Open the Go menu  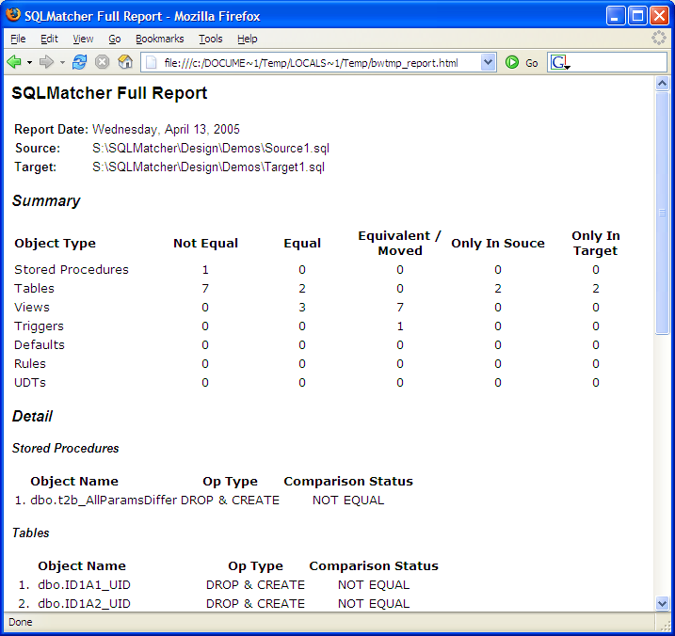click(x=115, y=39)
